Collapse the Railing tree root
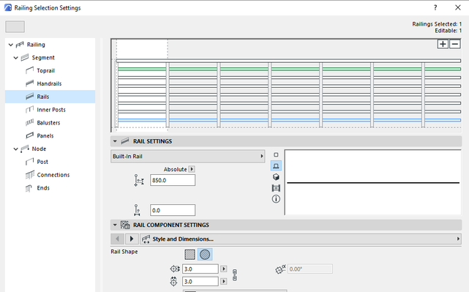The image size is (469, 292). [x=11, y=45]
